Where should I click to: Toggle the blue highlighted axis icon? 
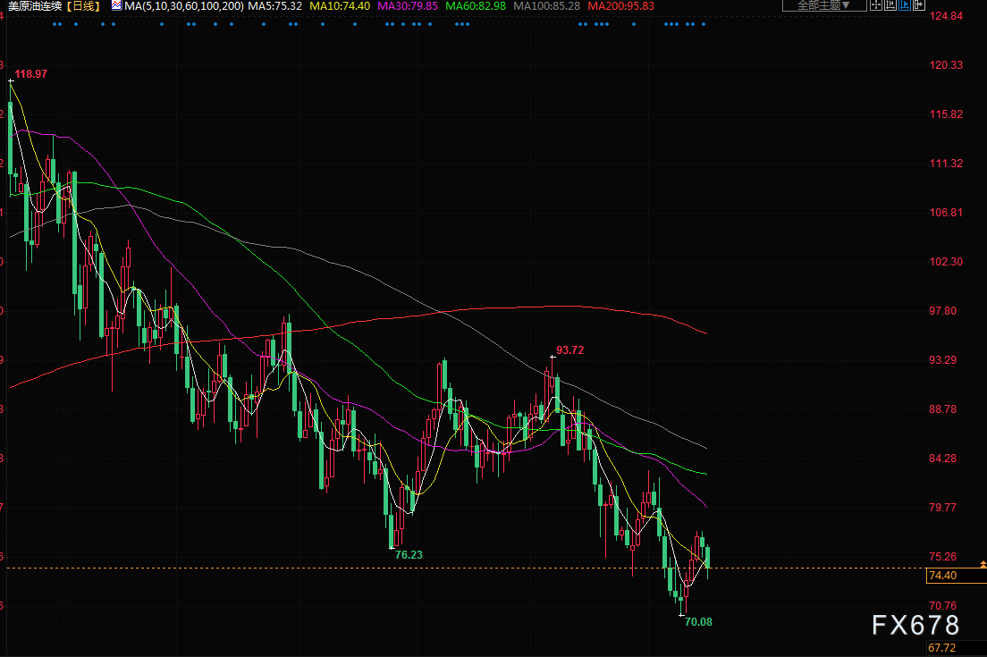point(905,4)
